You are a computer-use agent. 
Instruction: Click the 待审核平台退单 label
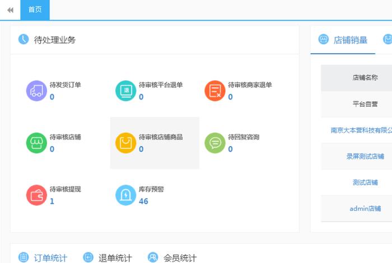click(161, 85)
